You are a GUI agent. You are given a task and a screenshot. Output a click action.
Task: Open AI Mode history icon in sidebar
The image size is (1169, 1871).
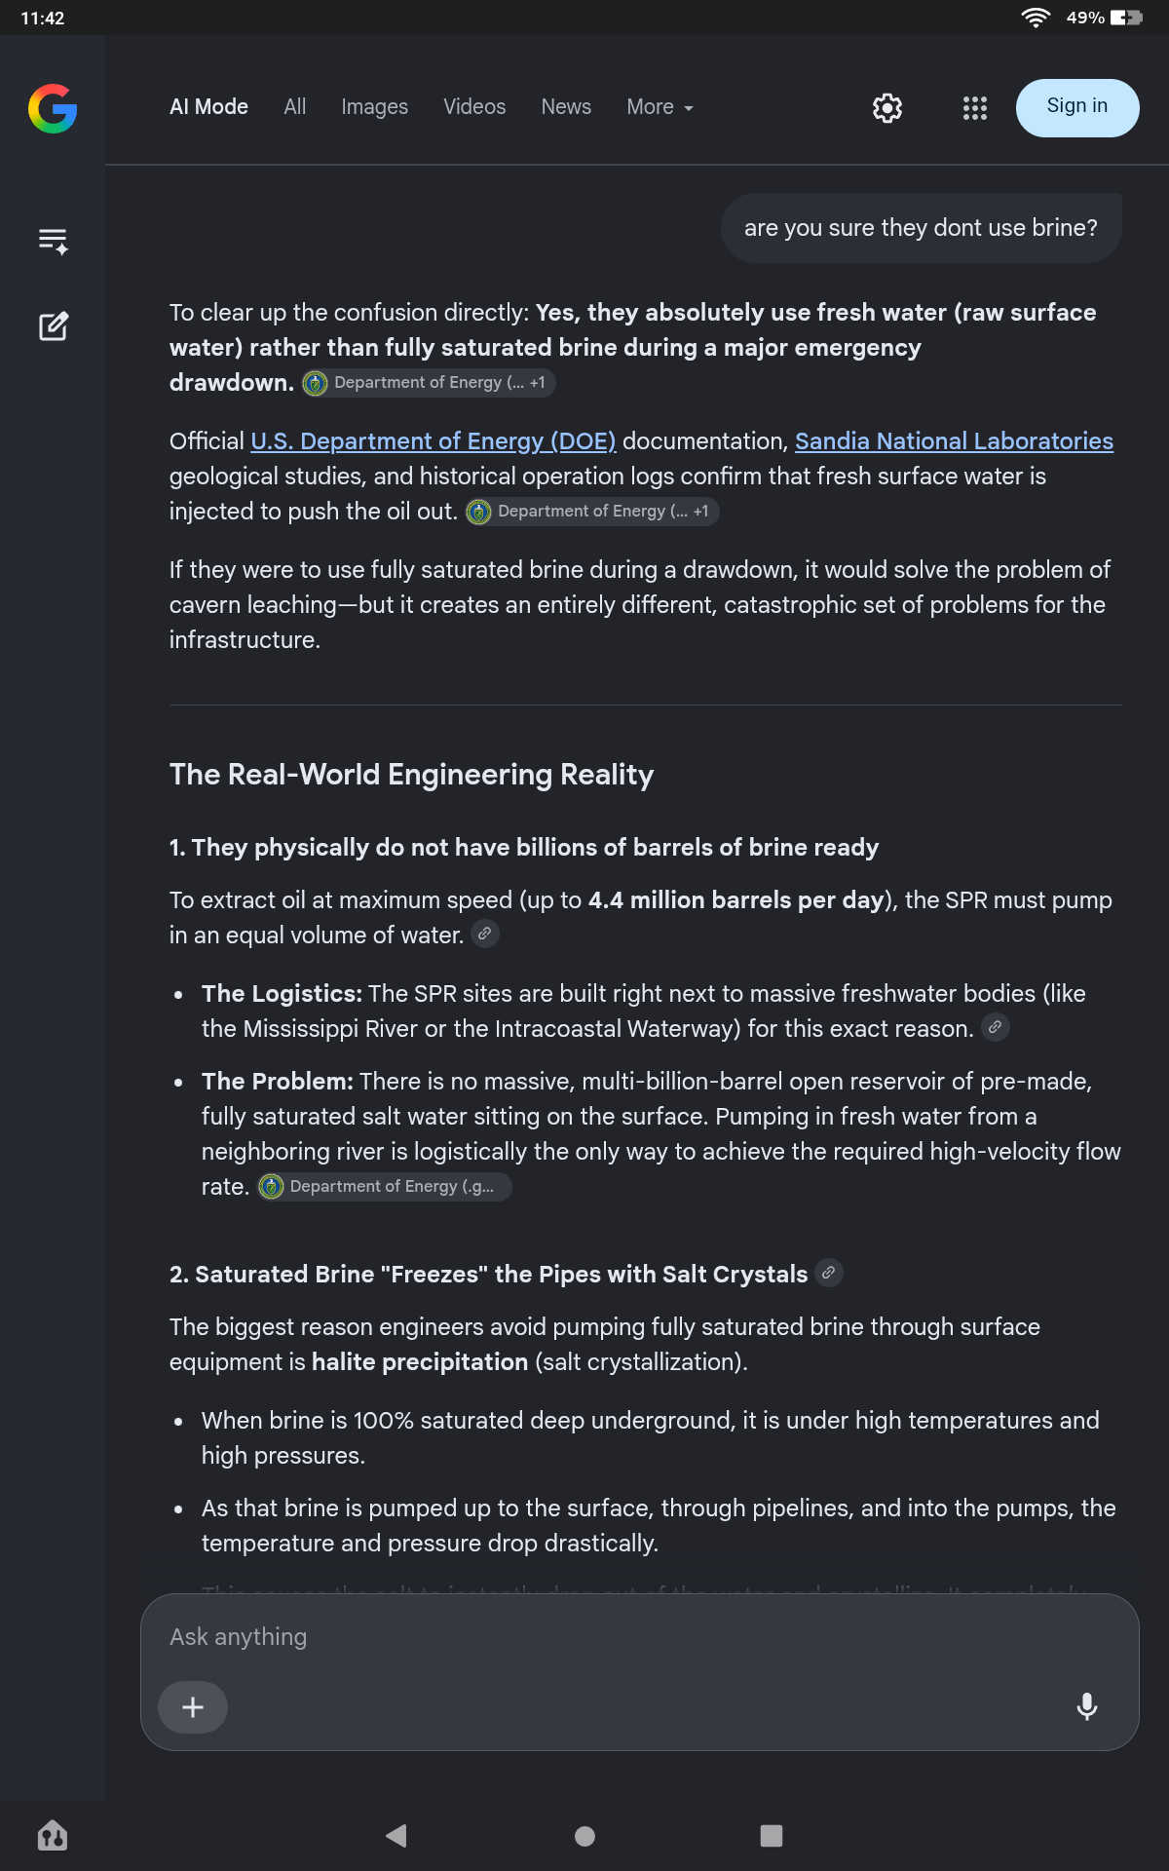tap(53, 241)
